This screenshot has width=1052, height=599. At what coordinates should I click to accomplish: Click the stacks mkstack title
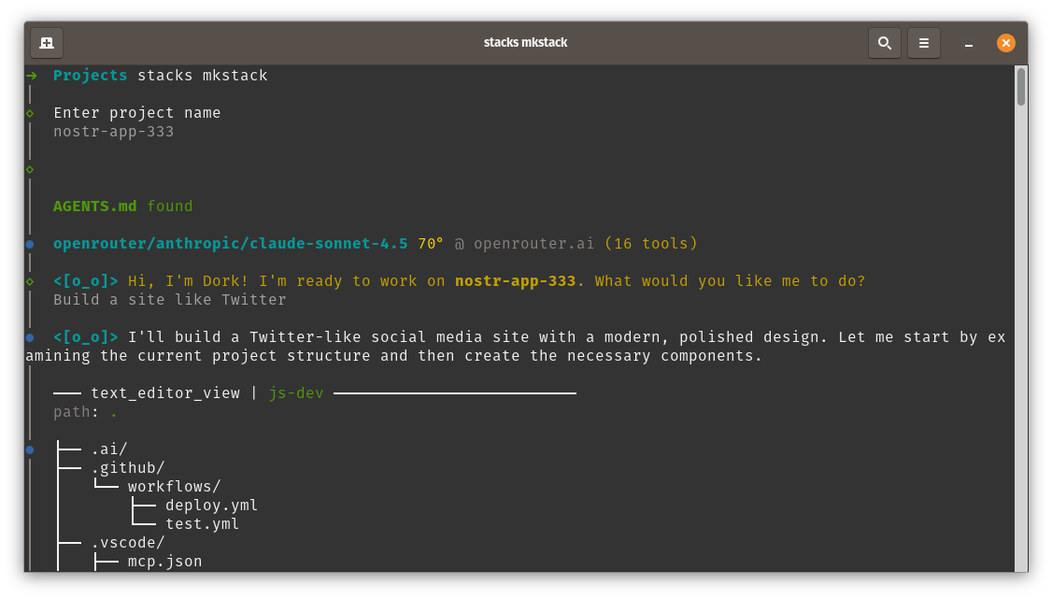click(525, 42)
